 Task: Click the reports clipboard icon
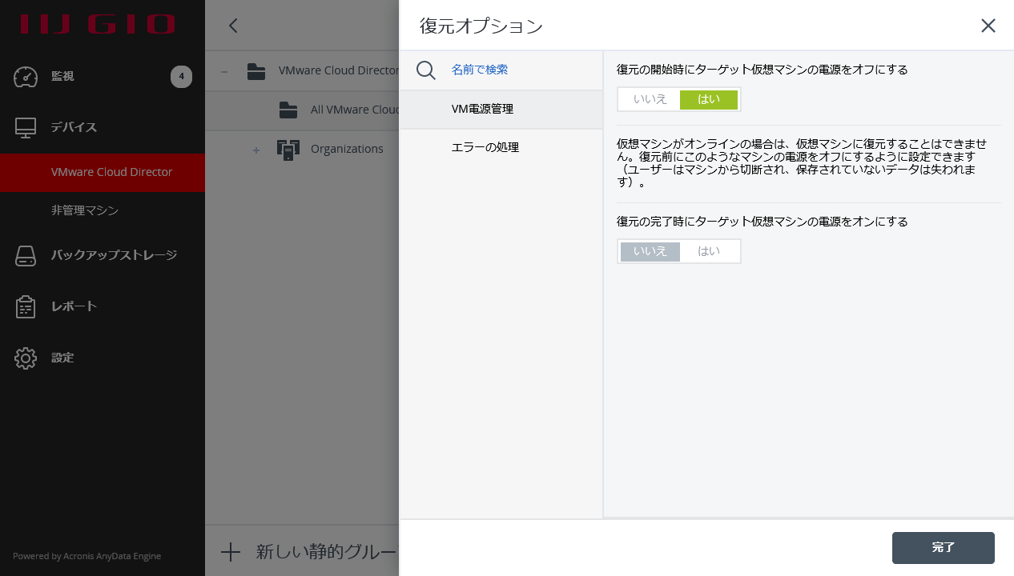point(26,307)
